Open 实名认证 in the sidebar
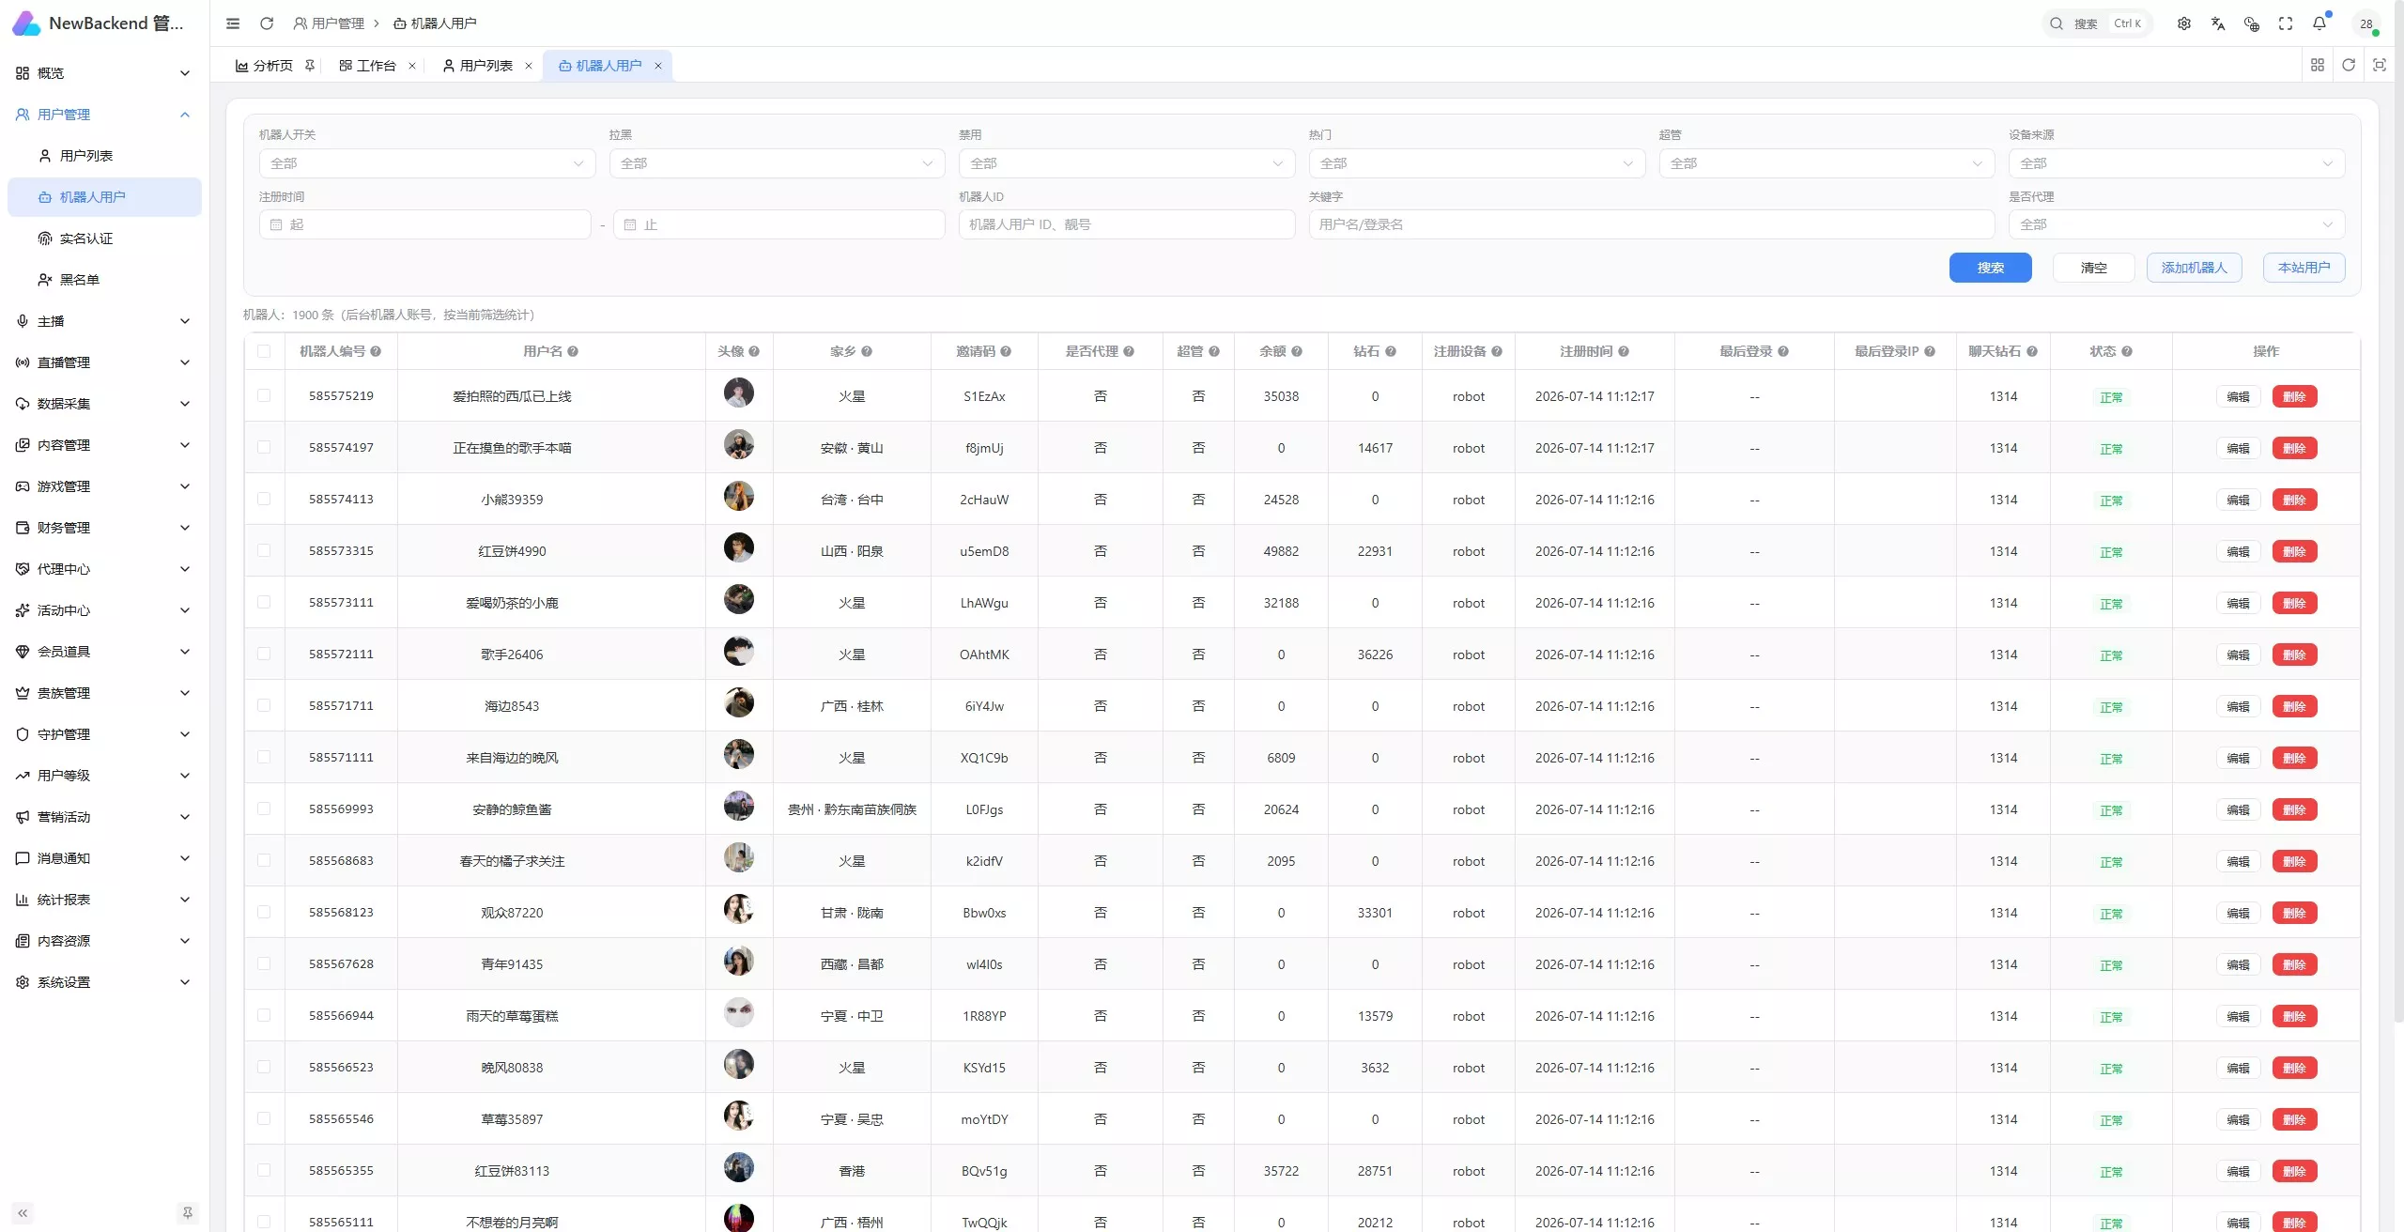This screenshot has width=2404, height=1232. coord(104,239)
